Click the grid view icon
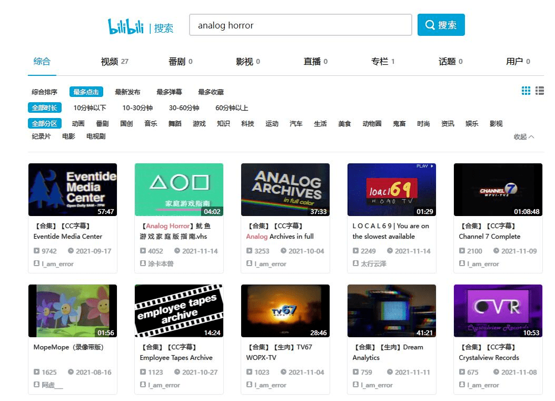The image size is (555, 401). pyautogui.click(x=526, y=91)
